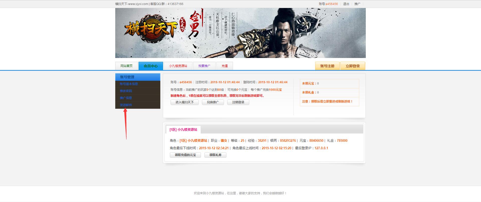Open 账号基本信息 in the sidebar
This screenshot has width=481, height=202.
[x=129, y=84]
